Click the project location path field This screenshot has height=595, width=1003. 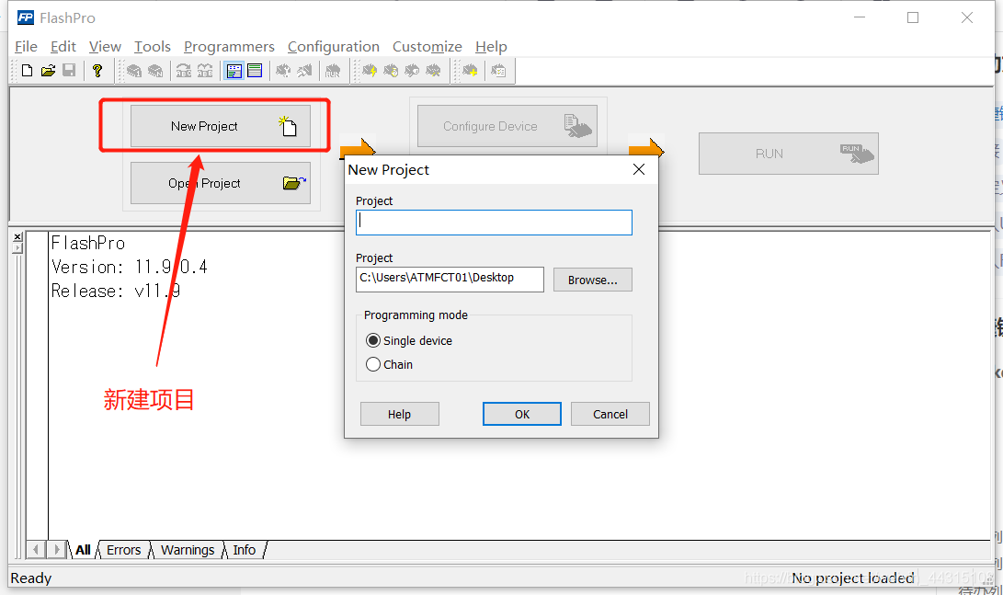[x=450, y=280]
